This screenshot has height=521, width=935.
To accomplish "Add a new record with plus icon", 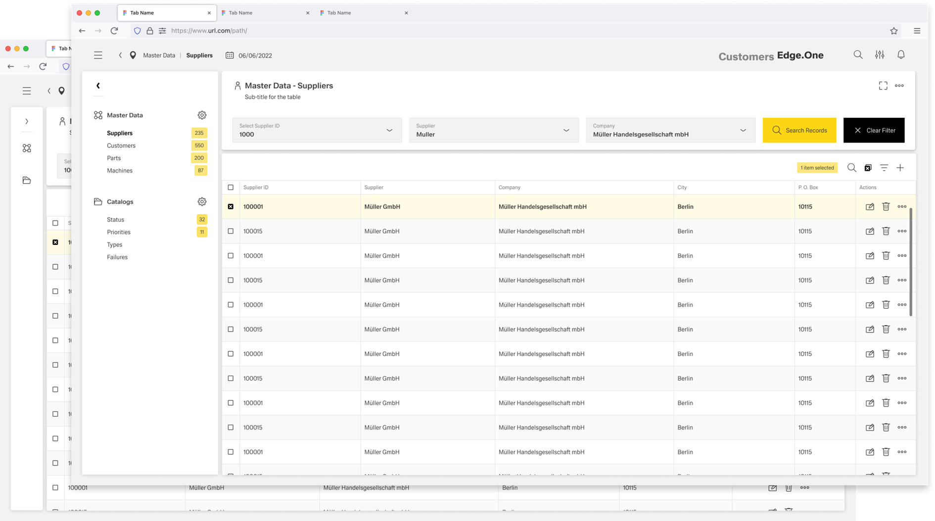I will [900, 168].
